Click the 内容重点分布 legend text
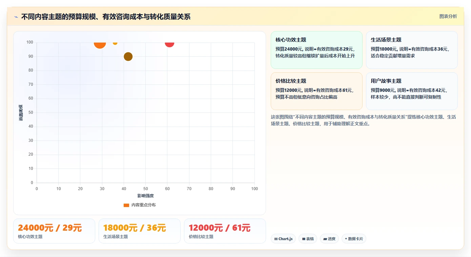The height and width of the screenshot is (257, 471). (x=144, y=205)
